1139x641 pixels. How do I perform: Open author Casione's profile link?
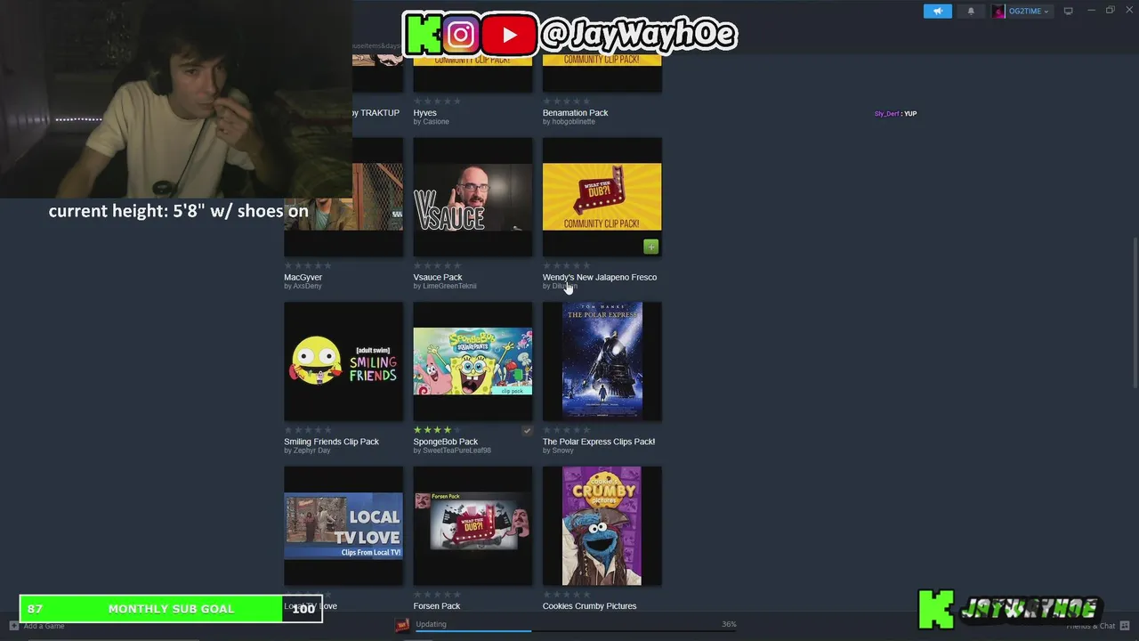click(436, 122)
